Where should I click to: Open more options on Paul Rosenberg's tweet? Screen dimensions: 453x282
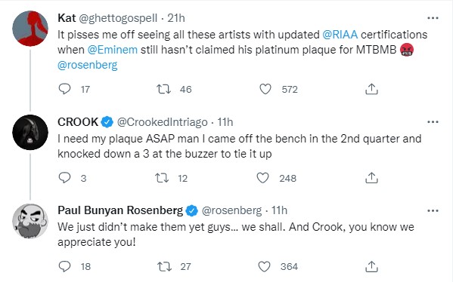click(433, 210)
